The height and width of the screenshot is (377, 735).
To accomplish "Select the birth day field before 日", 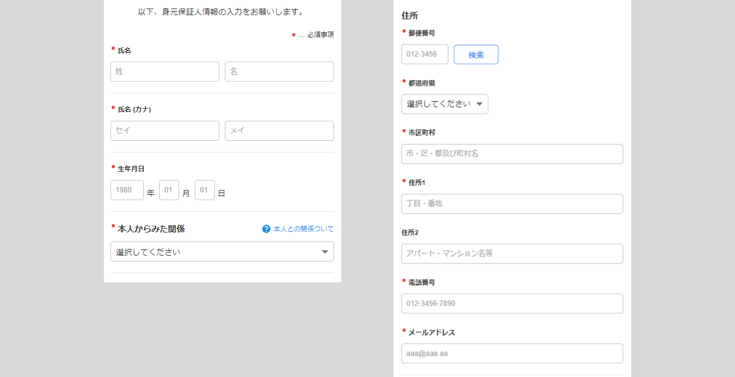I will (x=205, y=190).
